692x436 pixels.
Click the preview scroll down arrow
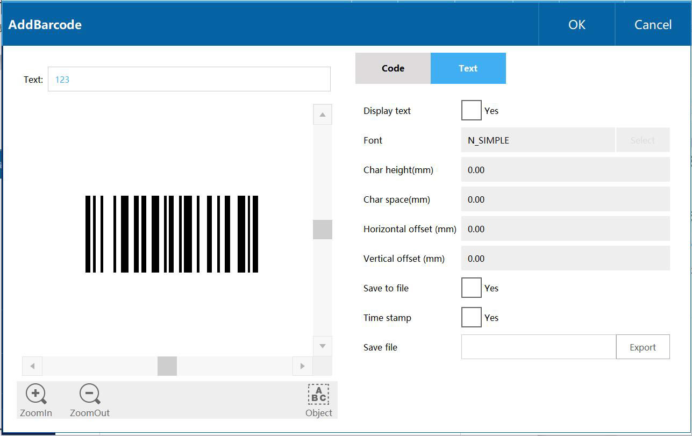(323, 346)
